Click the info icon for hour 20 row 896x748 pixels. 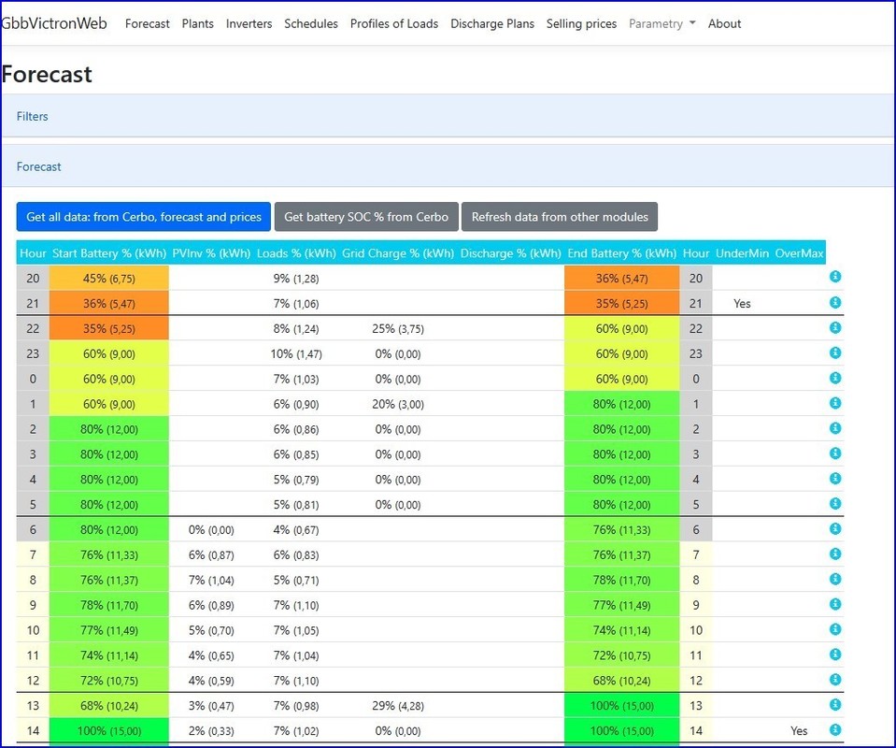click(x=835, y=277)
